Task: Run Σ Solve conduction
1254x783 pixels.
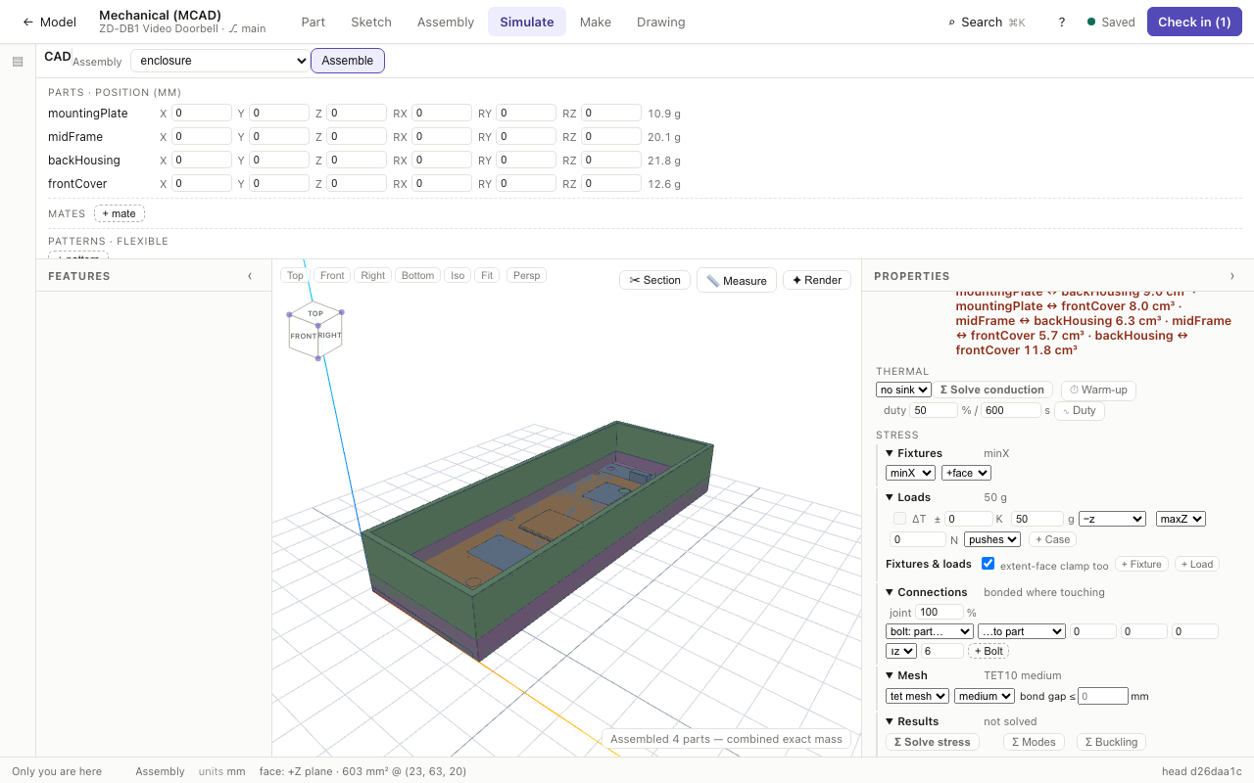Action: click(992, 390)
